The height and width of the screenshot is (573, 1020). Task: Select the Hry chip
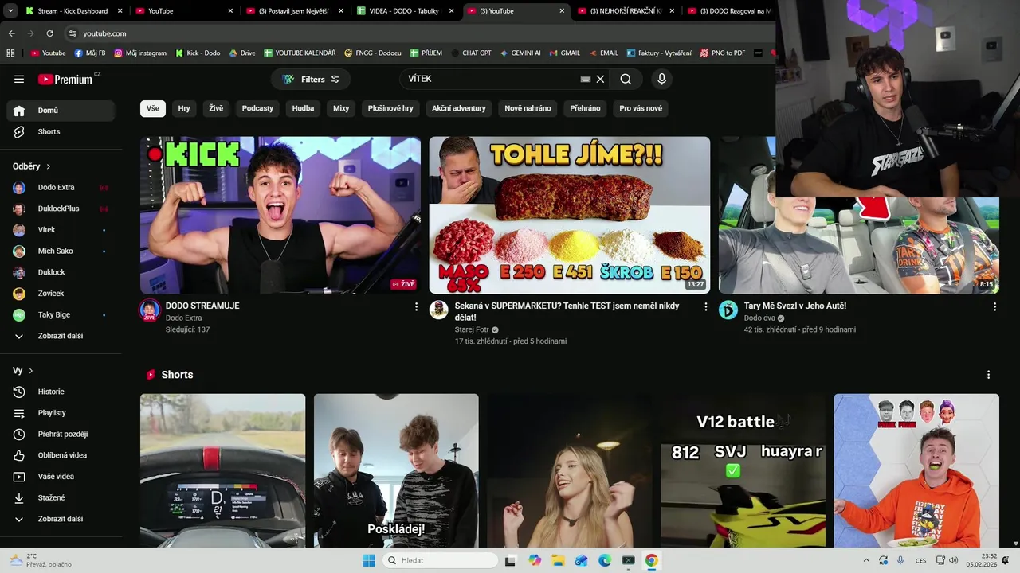[x=184, y=108]
